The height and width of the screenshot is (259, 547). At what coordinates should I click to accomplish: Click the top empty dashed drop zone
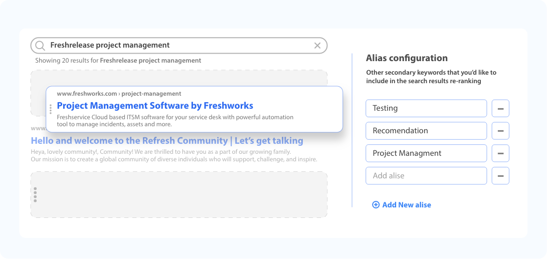pos(186,78)
